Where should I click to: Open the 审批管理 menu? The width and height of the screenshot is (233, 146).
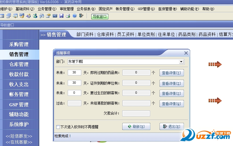point(67,9)
